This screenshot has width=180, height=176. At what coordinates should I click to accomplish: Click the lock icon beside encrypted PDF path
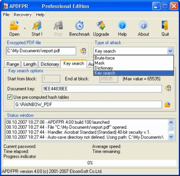[83, 51]
